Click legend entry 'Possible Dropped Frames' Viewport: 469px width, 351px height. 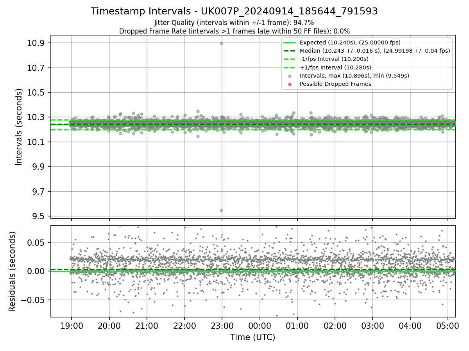click(335, 84)
